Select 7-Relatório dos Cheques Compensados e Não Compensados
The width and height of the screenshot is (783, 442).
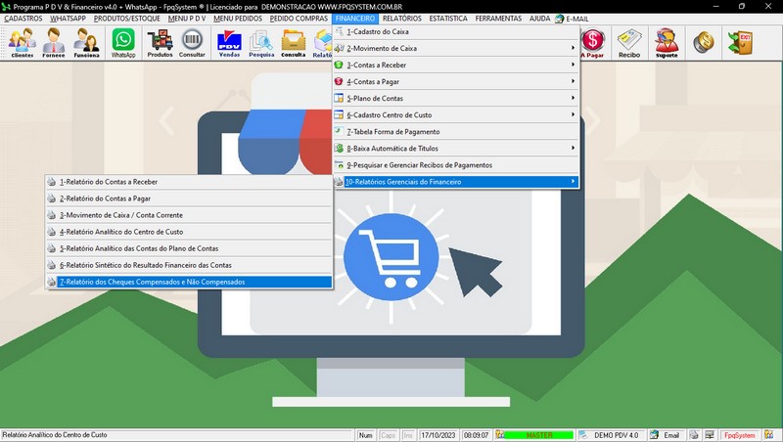(x=189, y=282)
